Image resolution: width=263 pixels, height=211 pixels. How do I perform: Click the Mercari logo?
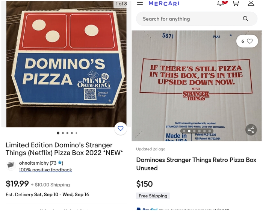(164, 3)
